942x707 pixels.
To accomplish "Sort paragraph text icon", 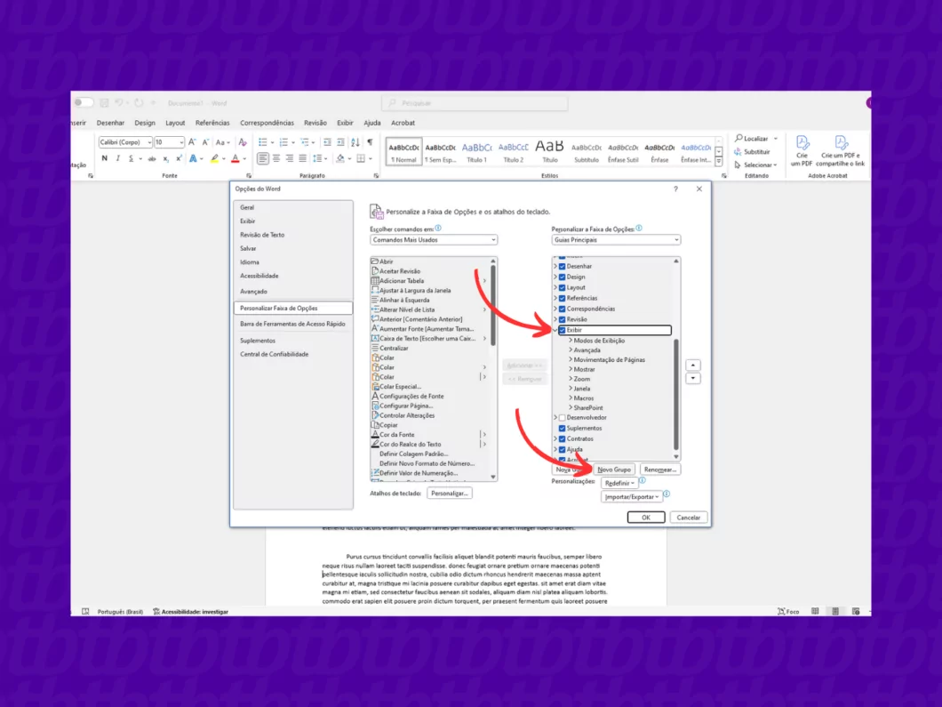I will click(355, 142).
